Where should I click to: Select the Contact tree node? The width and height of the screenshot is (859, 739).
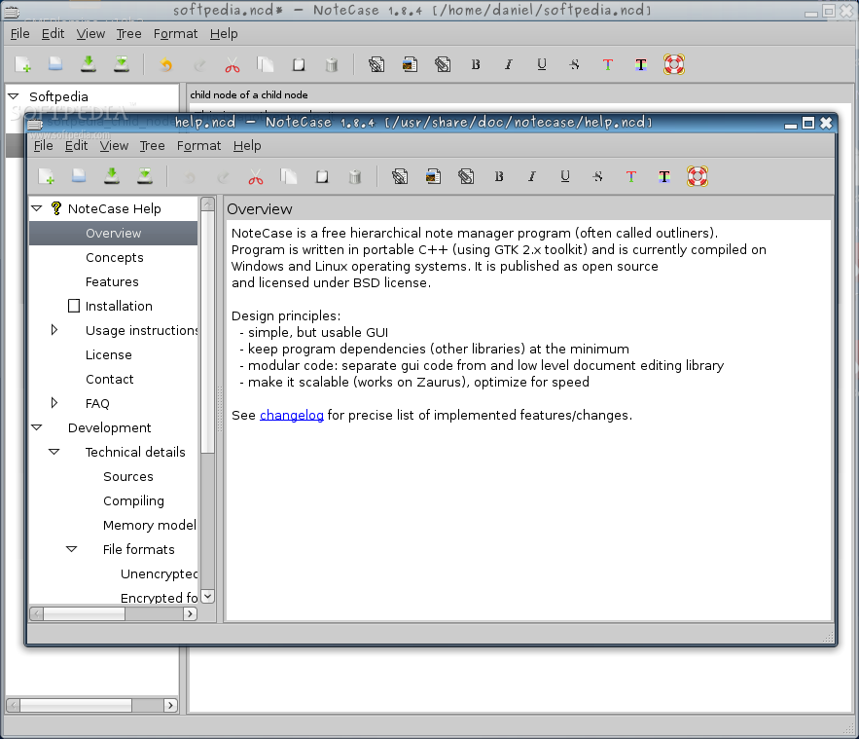click(x=110, y=379)
